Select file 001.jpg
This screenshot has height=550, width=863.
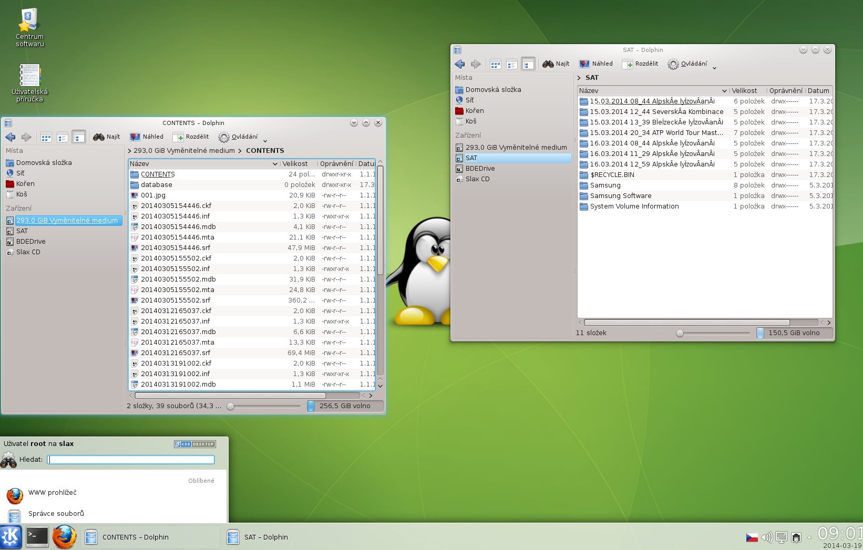(153, 195)
